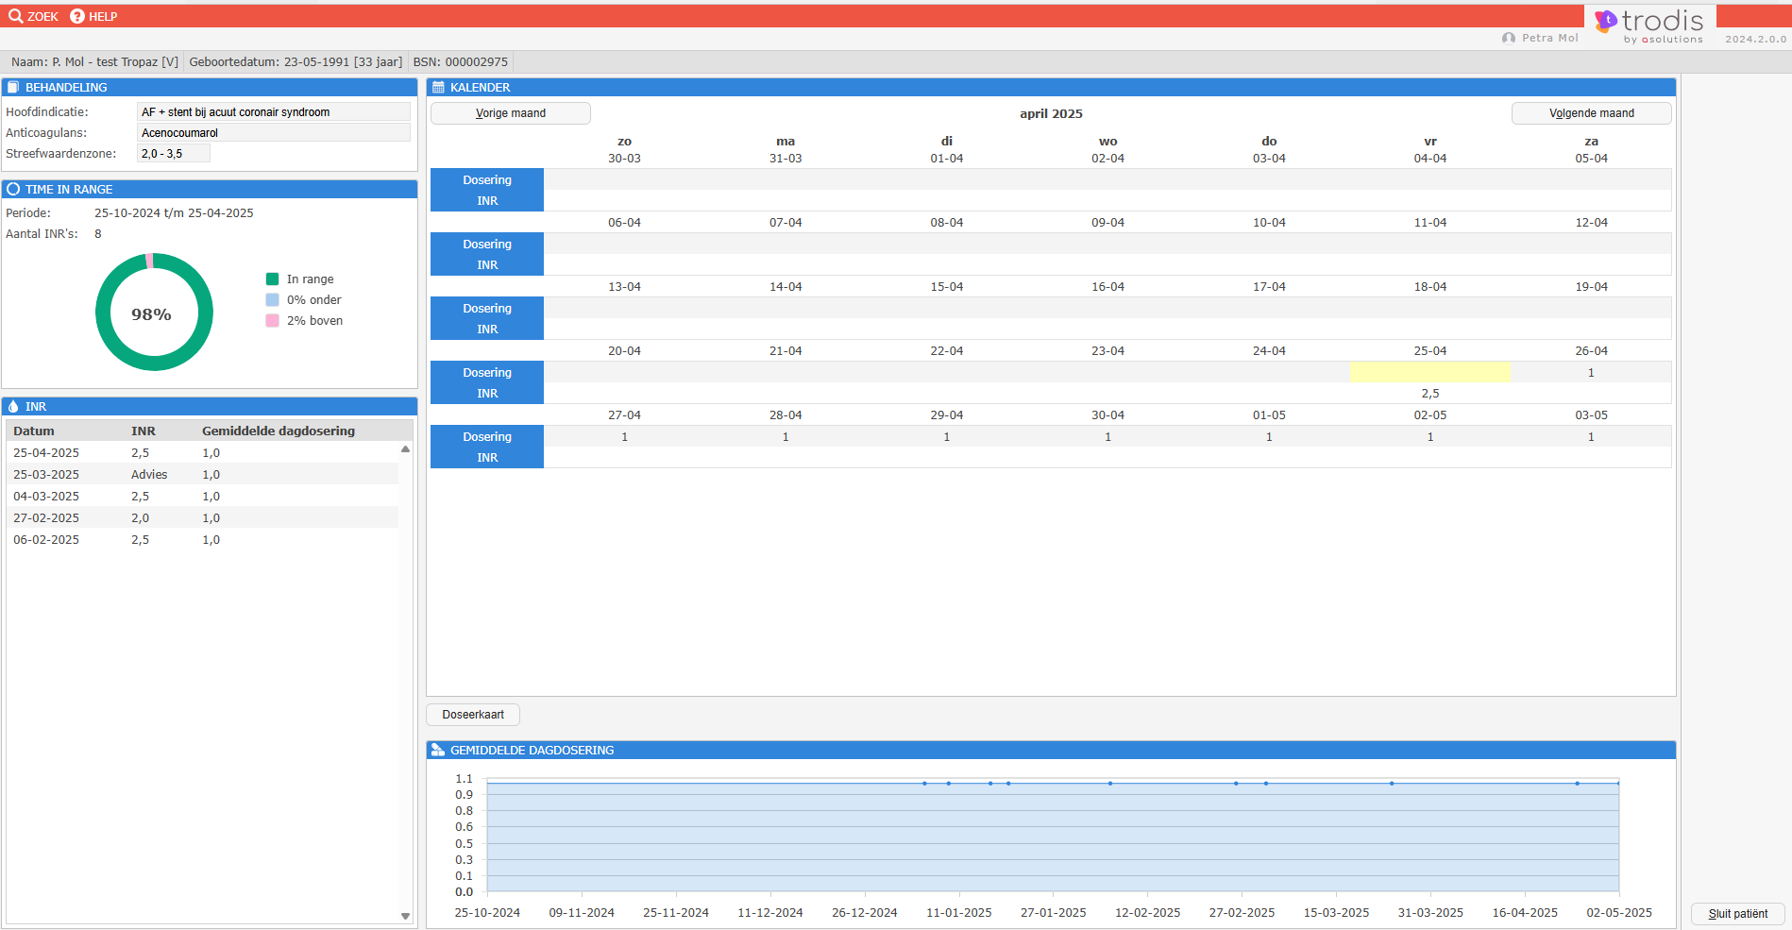Image resolution: width=1792 pixels, height=930 pixels.
Task: Select INR row 27-02-2025
Action: point(203,517)
